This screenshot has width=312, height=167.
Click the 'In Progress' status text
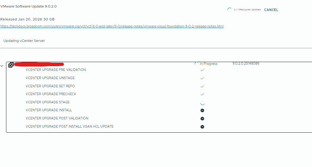pyautogui.click(x=209, y=64)
